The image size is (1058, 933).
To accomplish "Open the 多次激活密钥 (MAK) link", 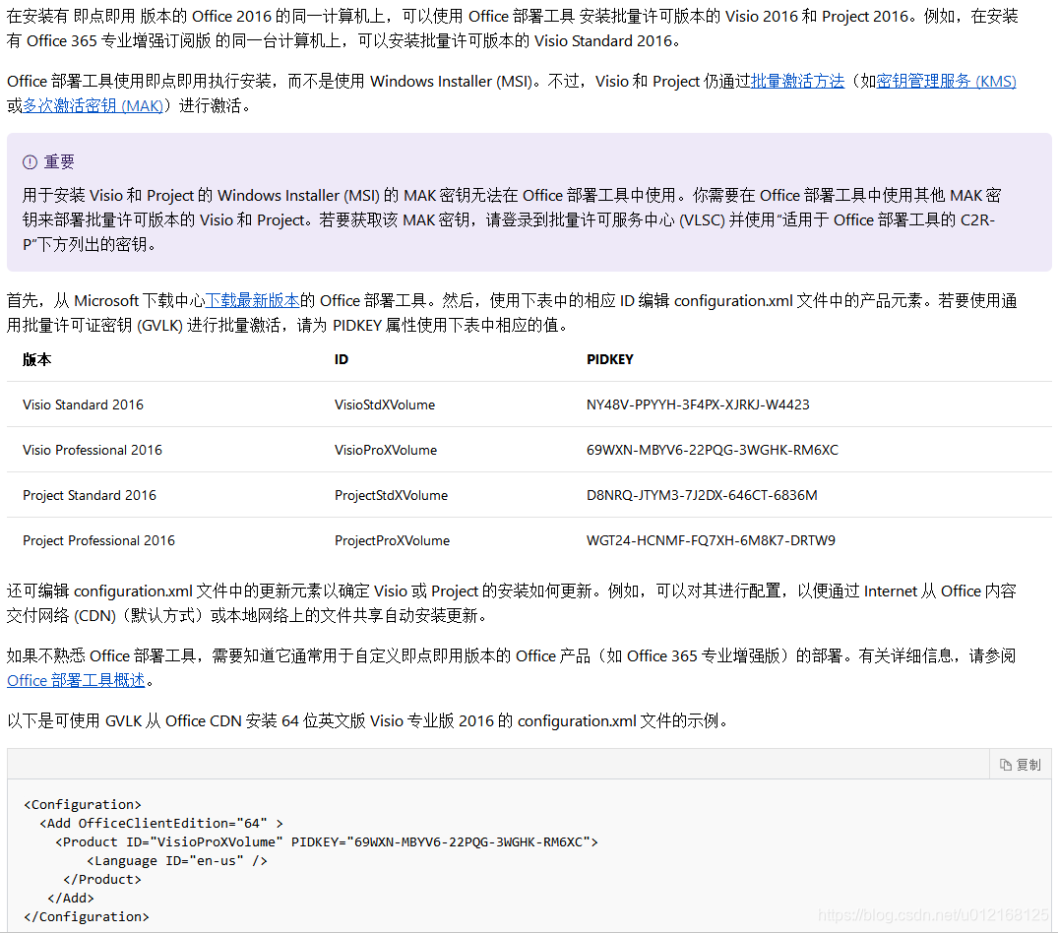I will point(93,106).
